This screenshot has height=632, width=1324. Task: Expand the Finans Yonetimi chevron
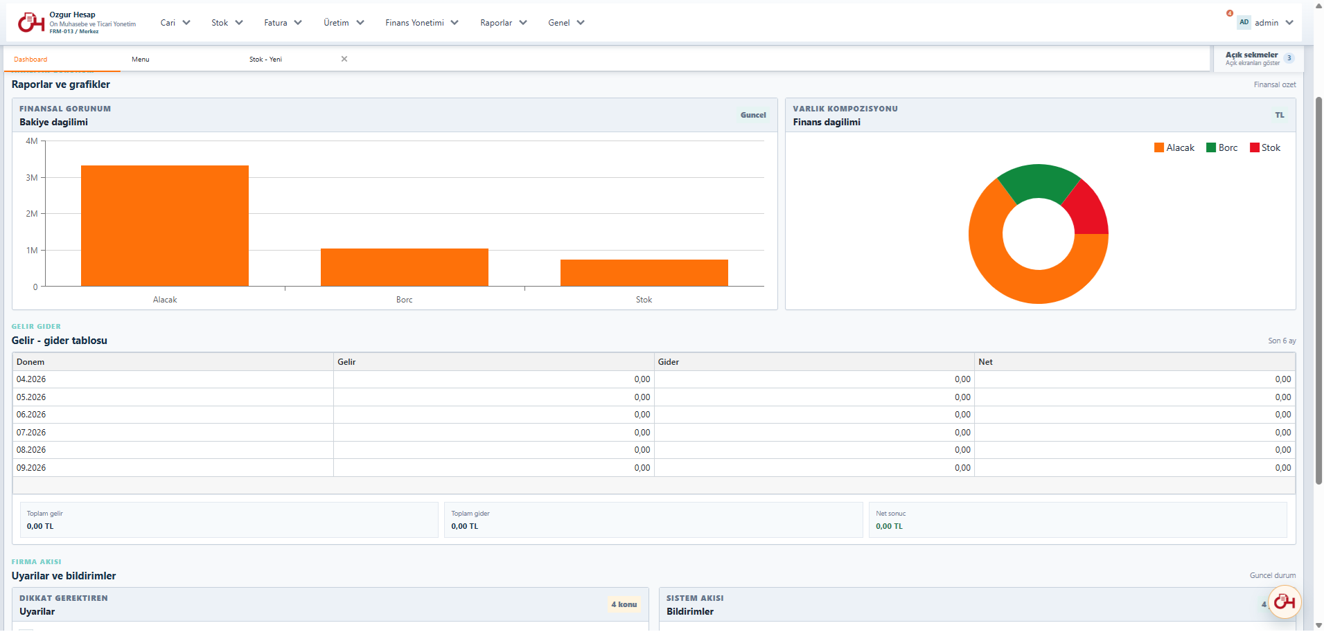coord(454,23)
